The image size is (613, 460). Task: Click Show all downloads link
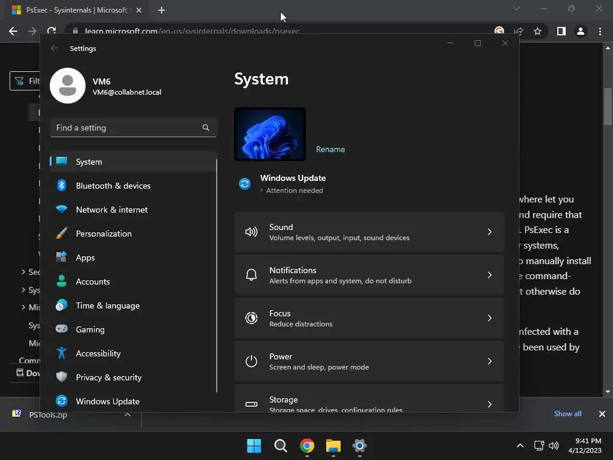point(568,414)
